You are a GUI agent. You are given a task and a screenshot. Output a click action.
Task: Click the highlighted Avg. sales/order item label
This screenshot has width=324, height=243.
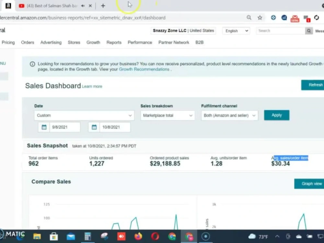tap(290, 158)
